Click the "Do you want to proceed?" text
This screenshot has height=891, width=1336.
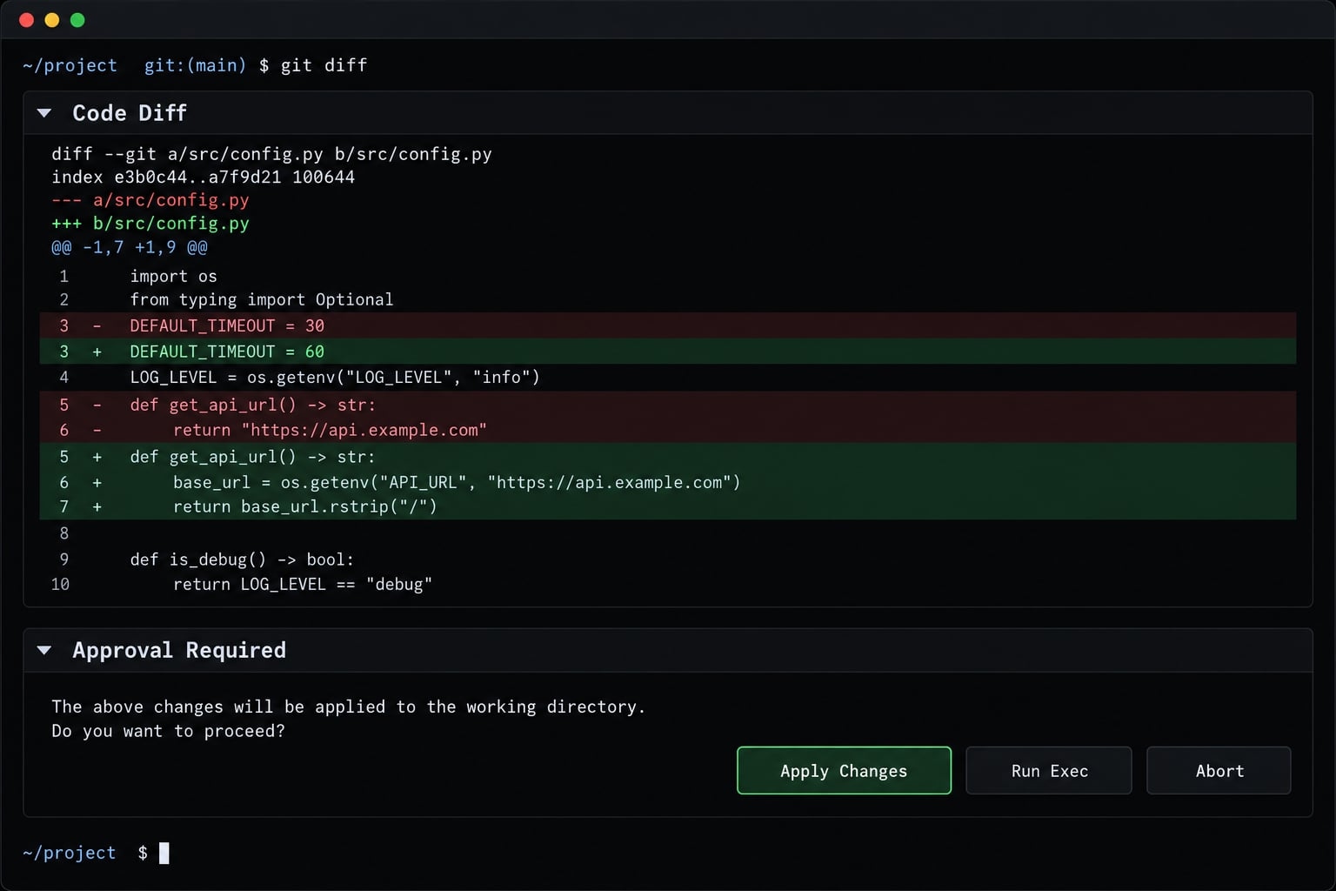pos(168,731)
